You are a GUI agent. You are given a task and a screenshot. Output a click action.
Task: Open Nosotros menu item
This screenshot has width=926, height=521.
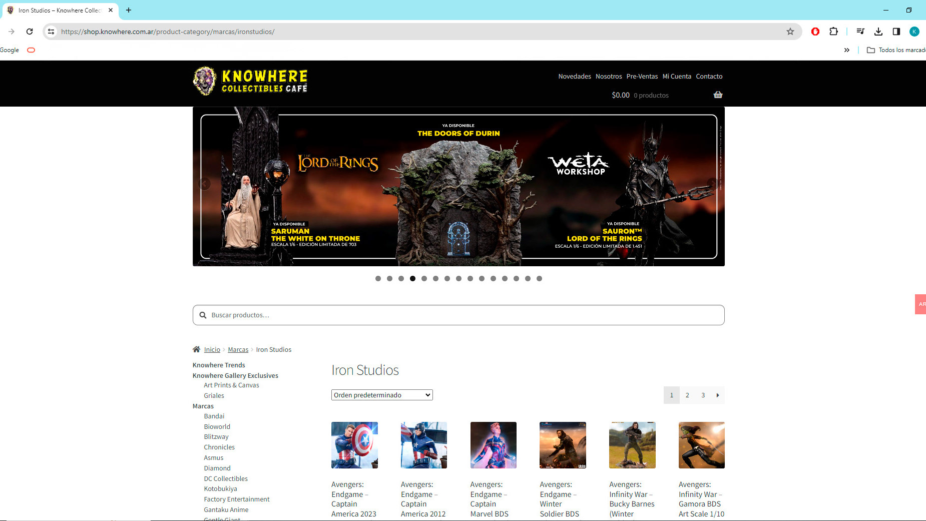point(609,77)
